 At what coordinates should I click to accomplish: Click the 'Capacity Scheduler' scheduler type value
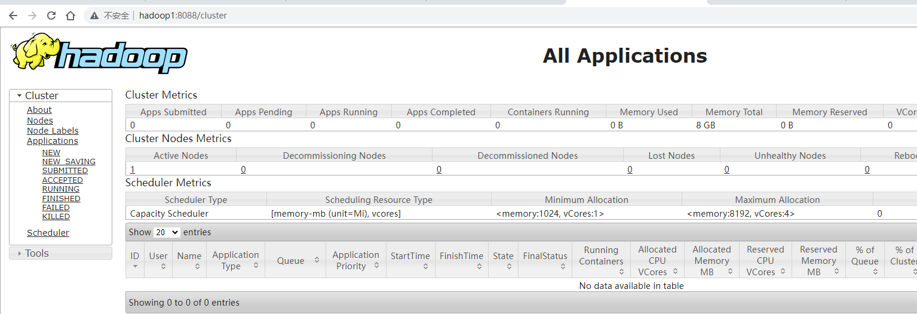(x=169, y=213)
